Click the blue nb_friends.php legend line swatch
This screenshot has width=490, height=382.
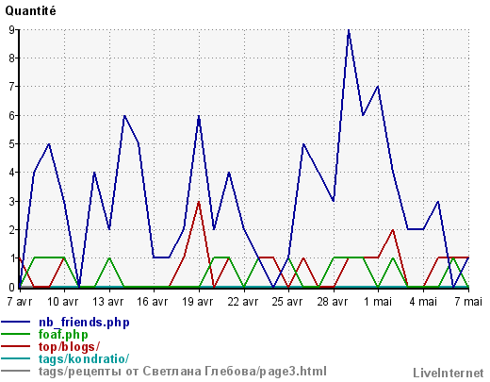pos(16,322)
